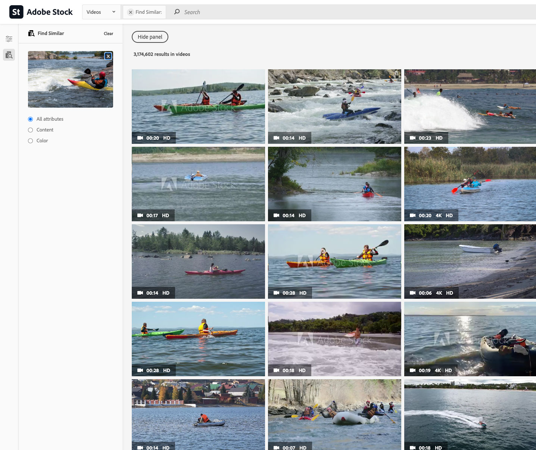The width and height of the screenshot is (536, 450).
Task: Select the Color radio button
Action: [31, 141]
